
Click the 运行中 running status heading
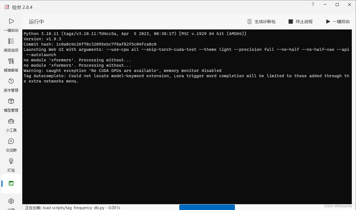[x=36, y=22]
